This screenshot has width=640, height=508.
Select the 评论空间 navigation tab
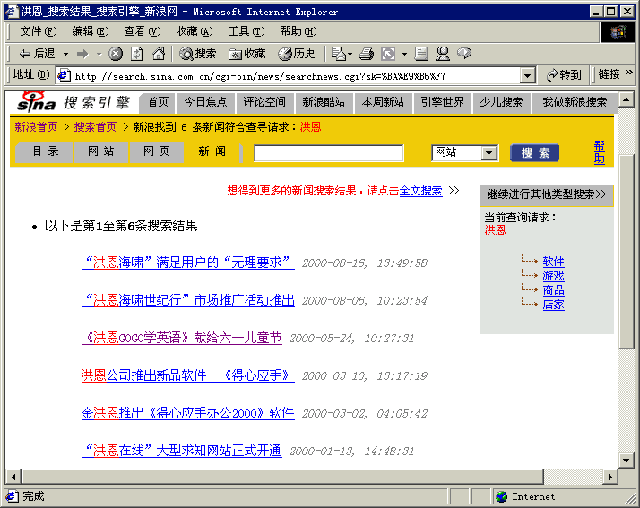tap(264, 102)
